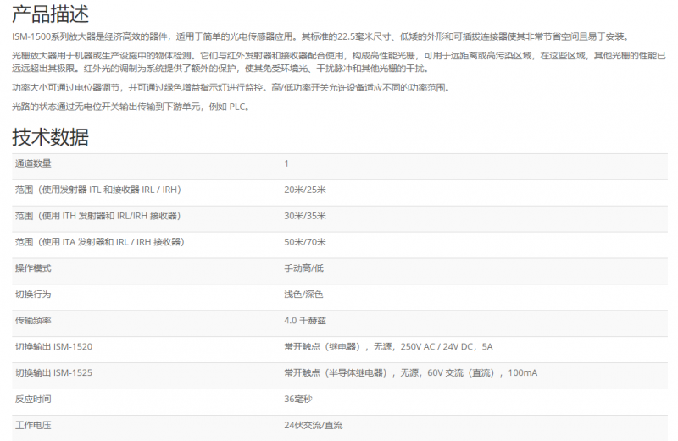Click the 20米/25米 range value

tap(304, 190)
